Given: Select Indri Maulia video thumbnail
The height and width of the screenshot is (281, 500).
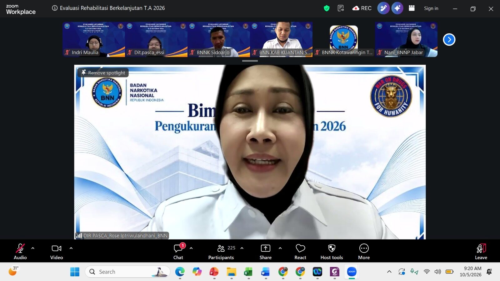Looking at the screenshot, I should (94, 39).
